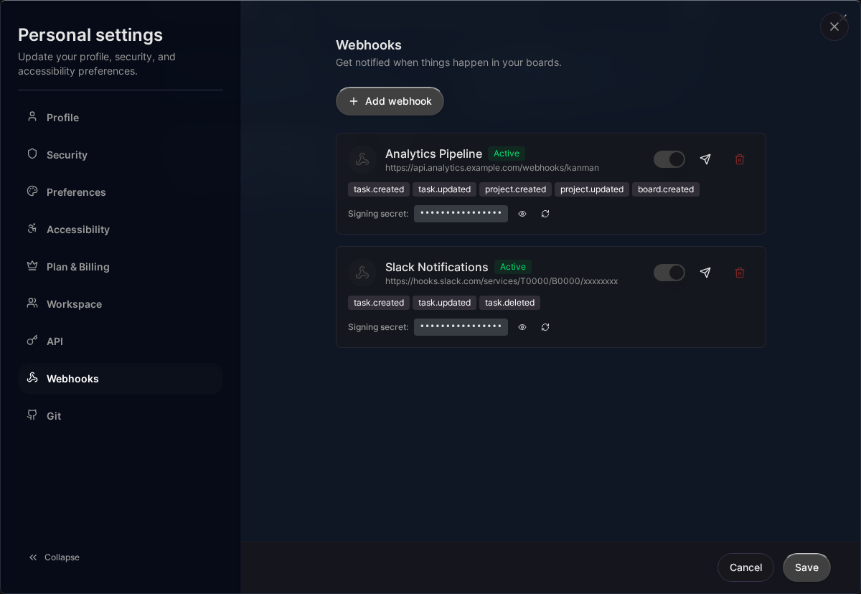
Task: Open the Git settings section
Action: pos(52,416)
